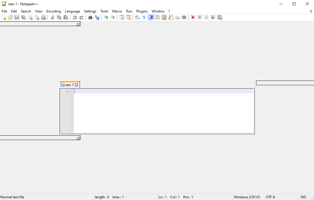
Task: Open the Settings menu
Action: [x=90, y=11]
